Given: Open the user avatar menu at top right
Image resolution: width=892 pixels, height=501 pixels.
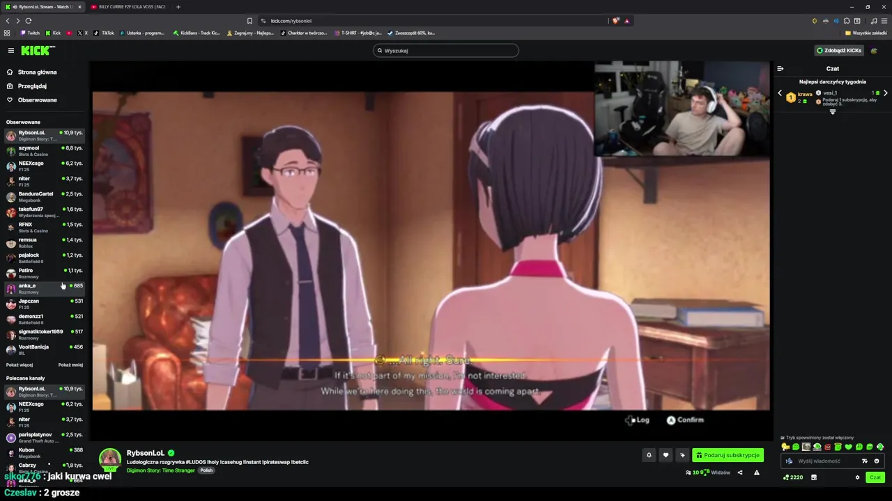Looking at the screenshot, I should 874,50.
